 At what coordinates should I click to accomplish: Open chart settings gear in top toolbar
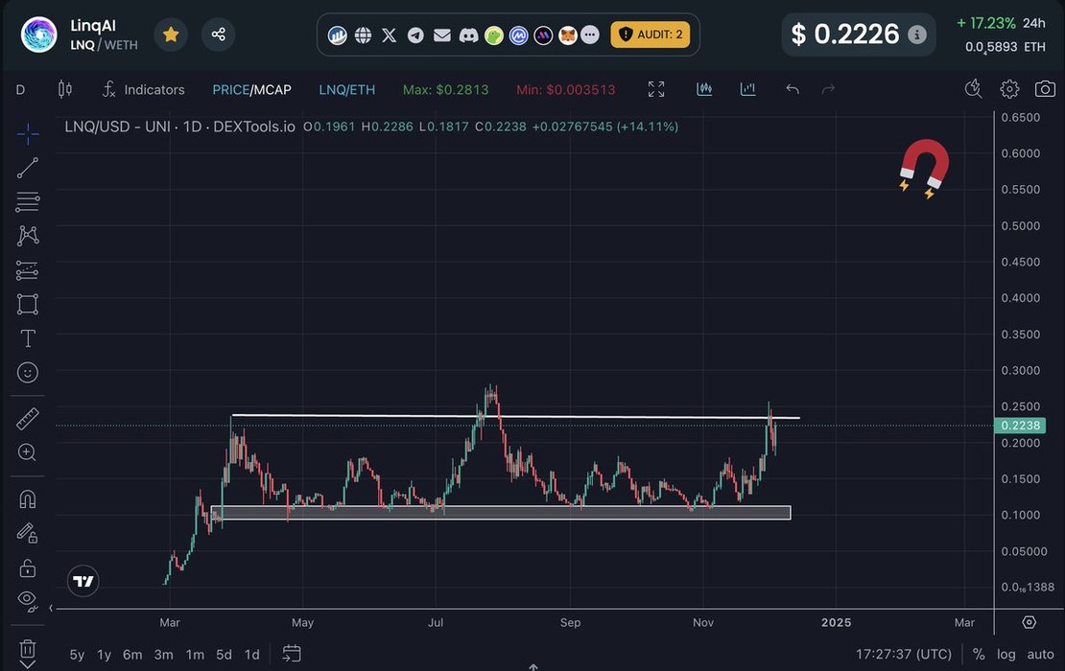(x=1010, y=89)
